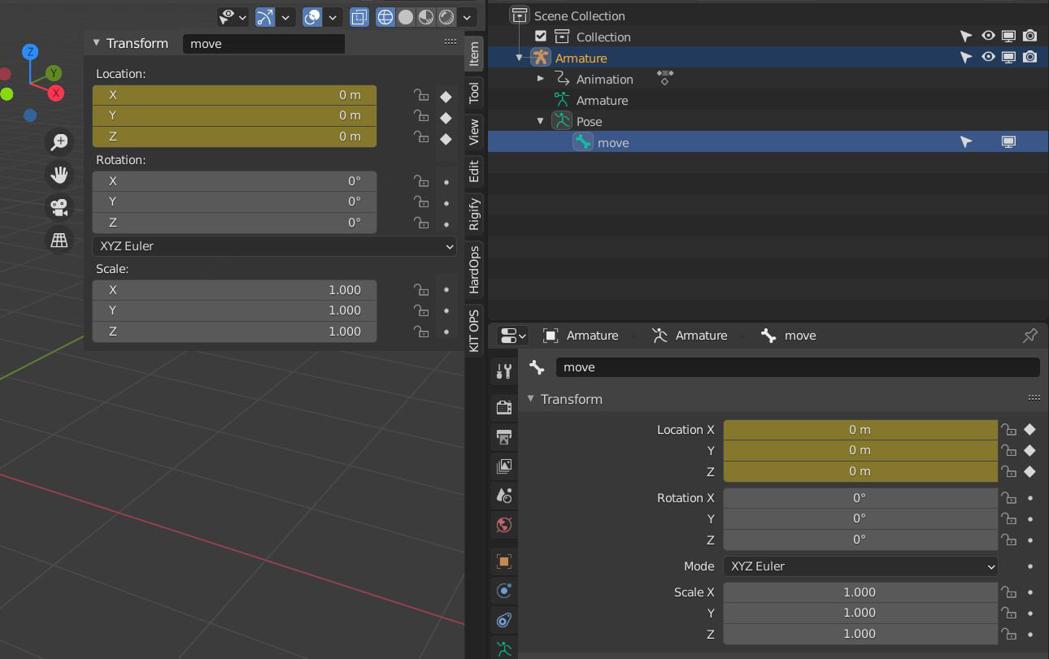
Task: Open rotation Mode dropdown in properties editor
Action: coord(860,566)
